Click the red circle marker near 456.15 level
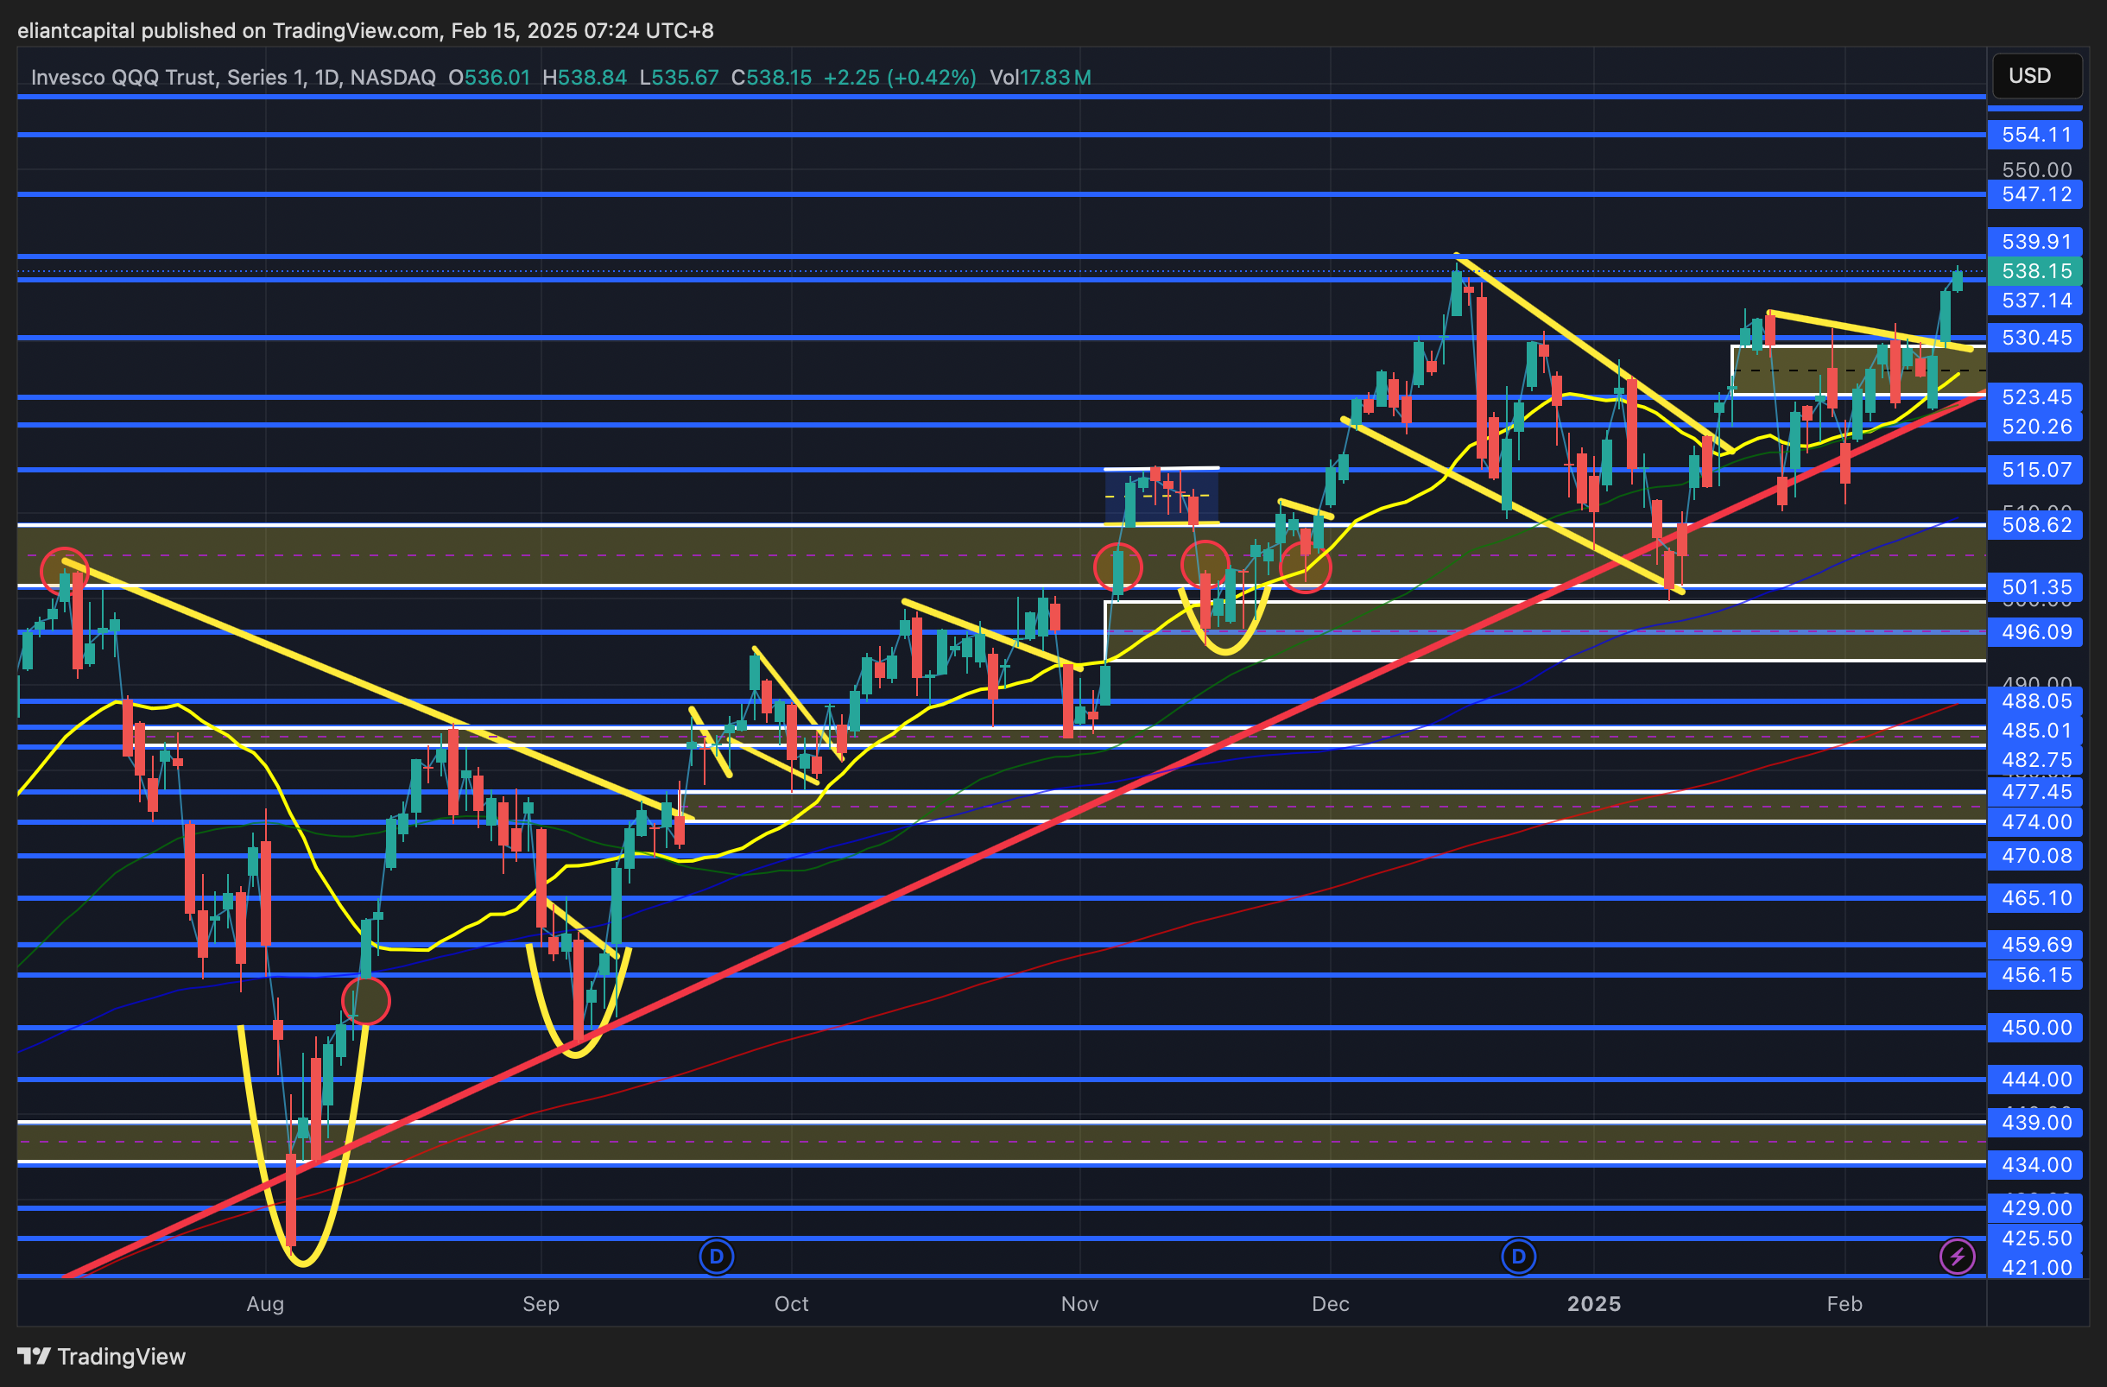 (x=365, y=1001)
